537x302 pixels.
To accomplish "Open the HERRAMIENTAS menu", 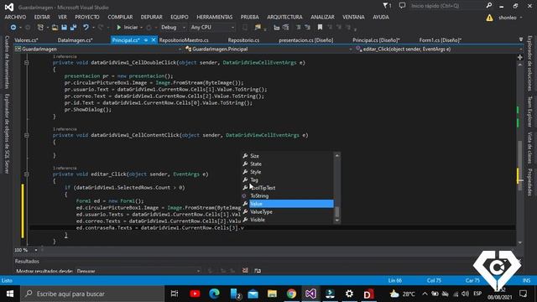I will pyautogui.click(x=215, y=17).
